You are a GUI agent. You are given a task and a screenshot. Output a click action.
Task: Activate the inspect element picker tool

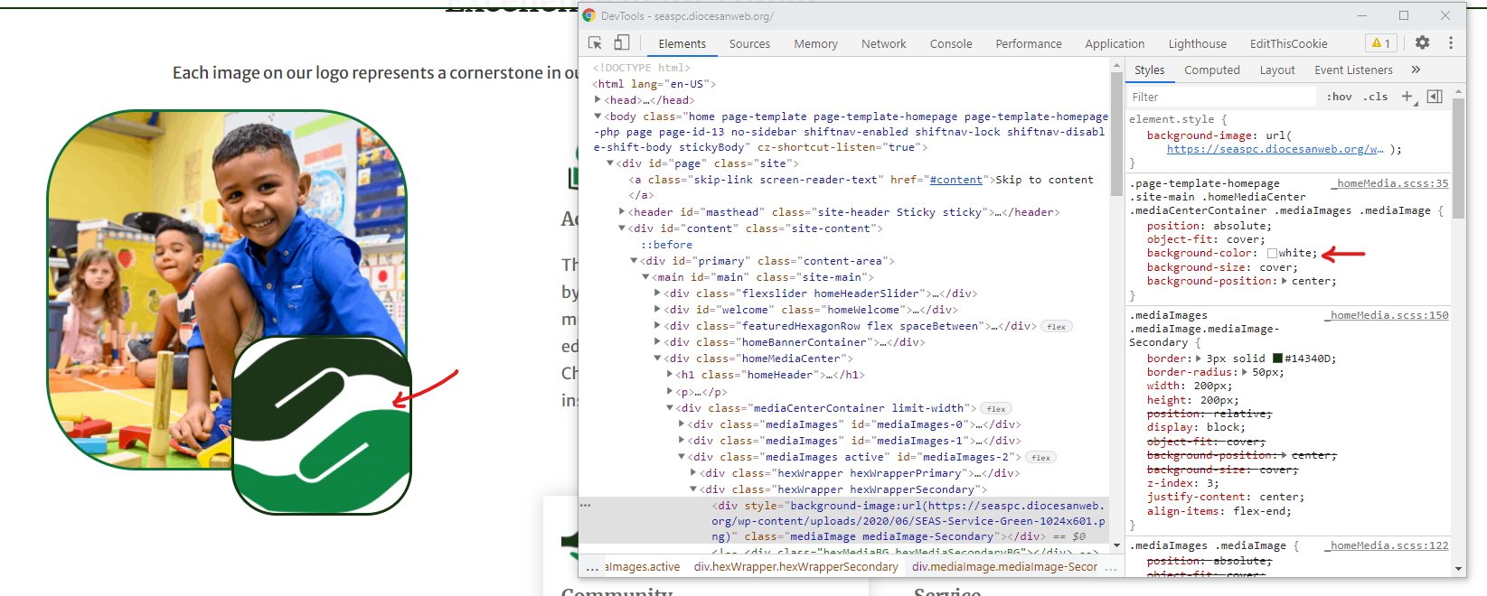coord(595,43)
